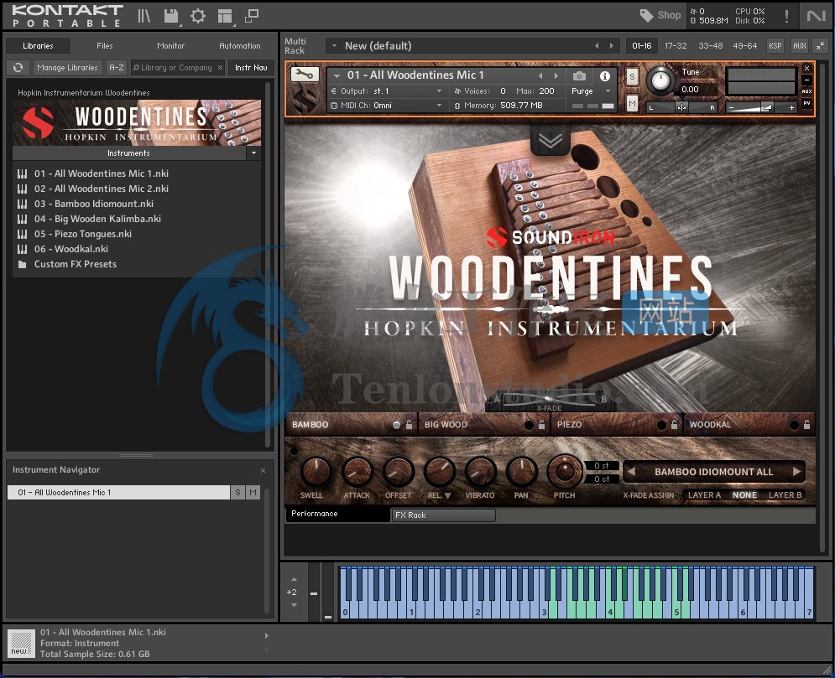
Task: Open the instrument info icon
Action: [x=605, y=76]
